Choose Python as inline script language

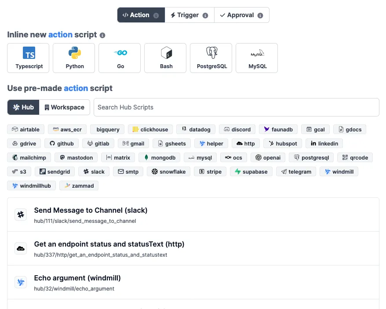coord(75,58)
